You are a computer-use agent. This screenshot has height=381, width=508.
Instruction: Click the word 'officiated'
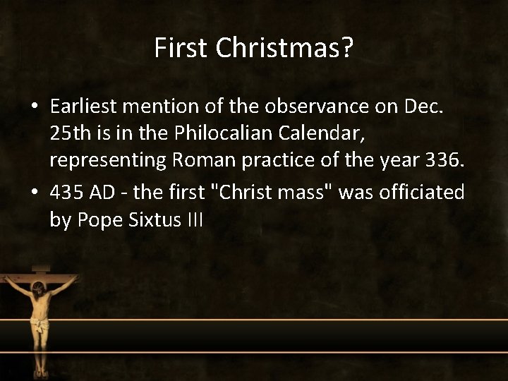click(421, 192)
